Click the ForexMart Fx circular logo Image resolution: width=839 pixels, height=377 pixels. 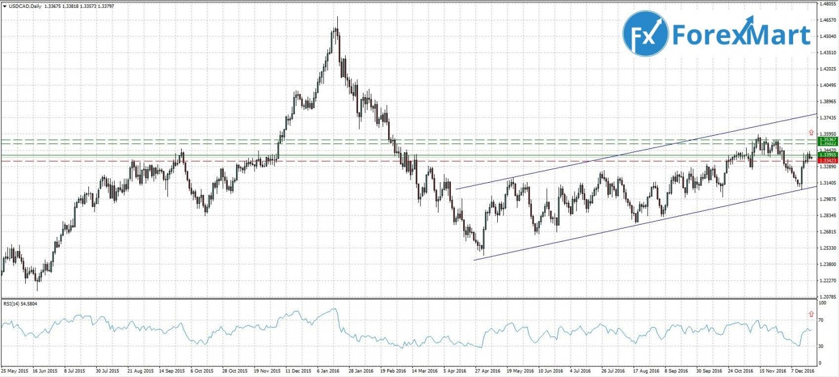[x=645, y=36]
